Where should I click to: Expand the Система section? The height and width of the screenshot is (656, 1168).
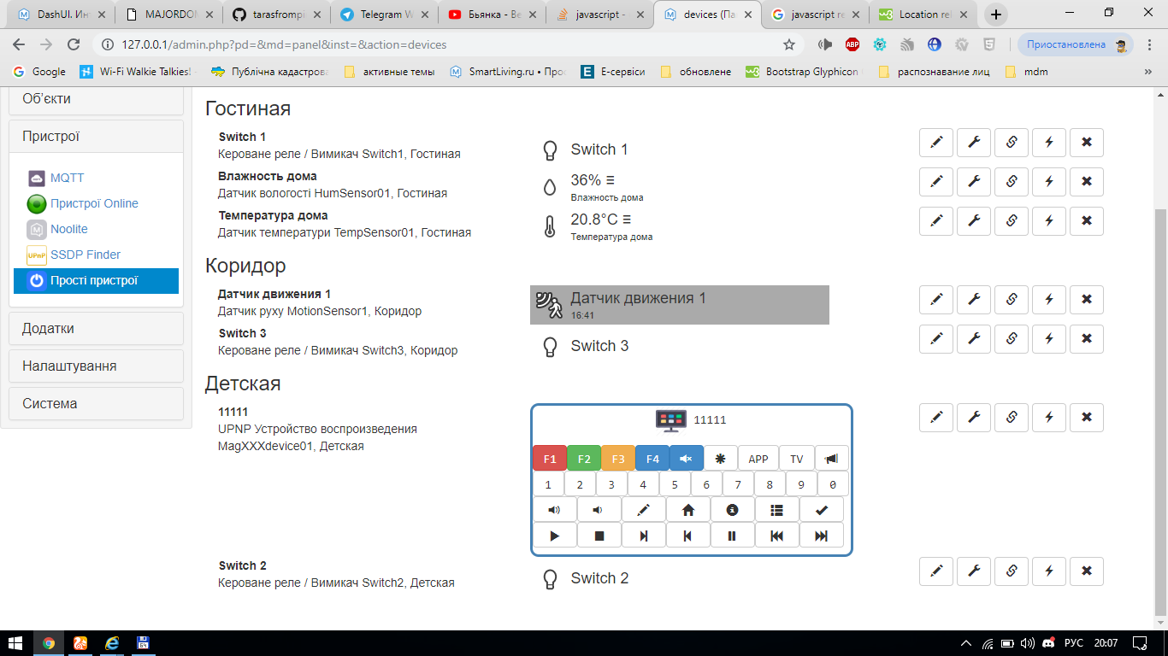(x=96, y=402)
